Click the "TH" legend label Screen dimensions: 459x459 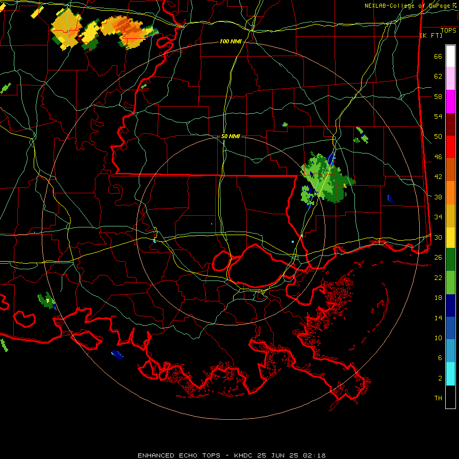tap(438, 398)
